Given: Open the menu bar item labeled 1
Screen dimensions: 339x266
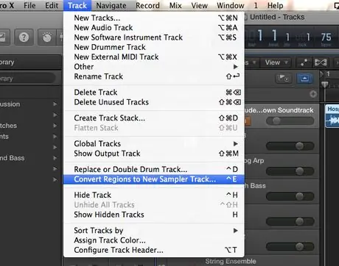Looking at the screenshot, I should (256, 5).
